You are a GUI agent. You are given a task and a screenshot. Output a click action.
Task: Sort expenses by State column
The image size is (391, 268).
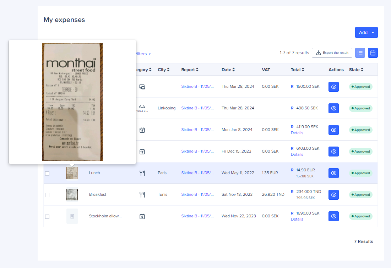point(356,70)
